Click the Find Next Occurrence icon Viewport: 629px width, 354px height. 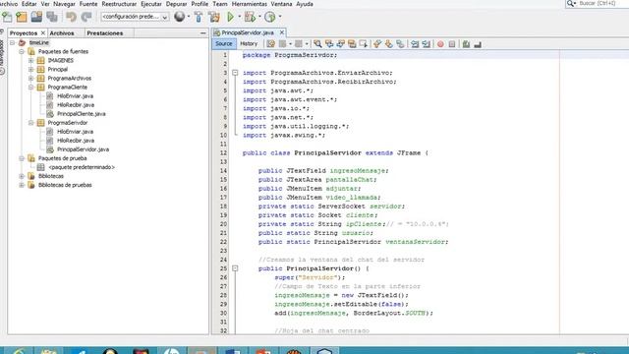(x=341, y=43)
